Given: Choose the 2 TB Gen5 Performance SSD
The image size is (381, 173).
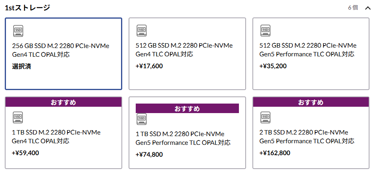Looking at the screenshot, I should pyautogui.click(x=311, y=137).
